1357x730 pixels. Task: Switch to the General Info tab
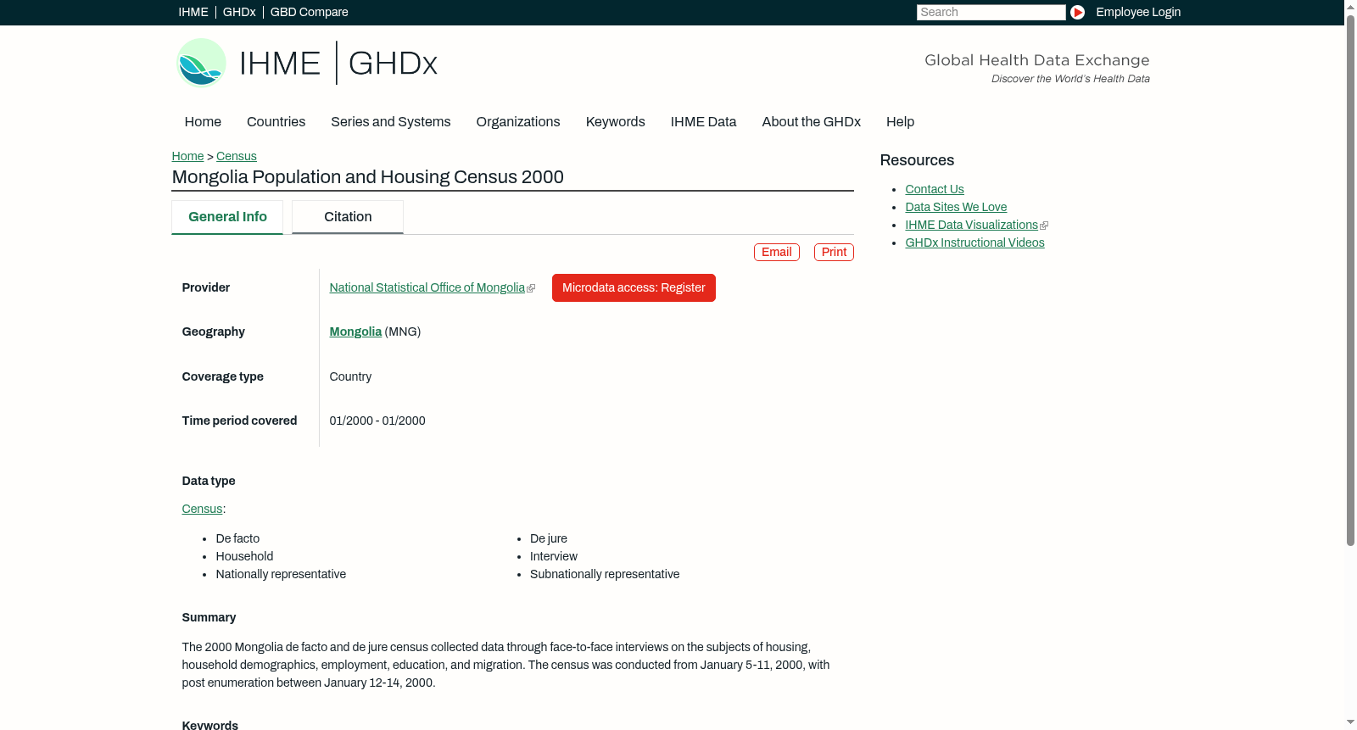(227, 217)
